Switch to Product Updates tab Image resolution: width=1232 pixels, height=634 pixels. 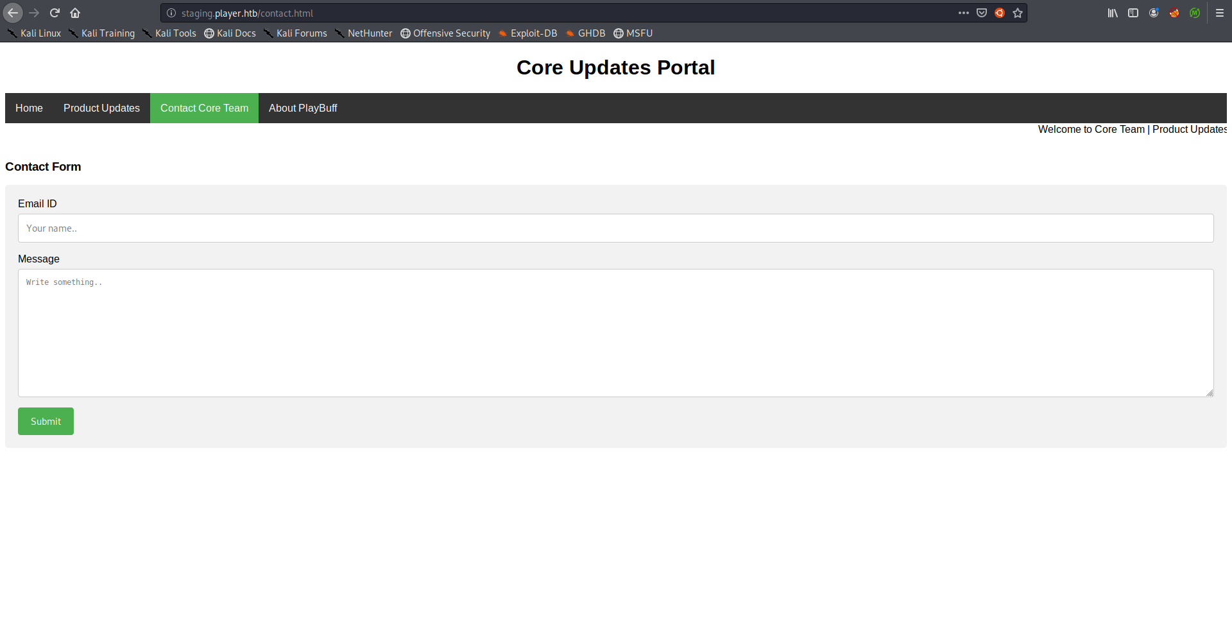(x=101, y=108)
